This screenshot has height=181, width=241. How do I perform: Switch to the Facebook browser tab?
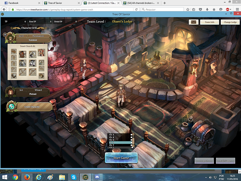18,3
